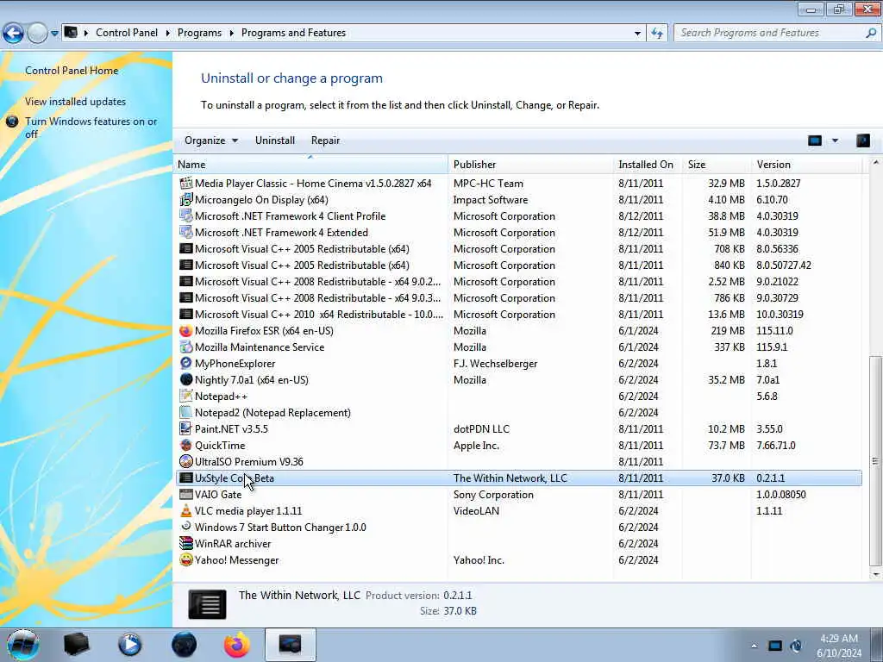Click the MyPhoneExplorer icon
This screenshot has height=662, width=883.
186,364
